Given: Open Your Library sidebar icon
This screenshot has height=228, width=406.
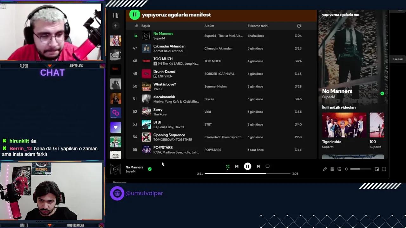Looking at the screenshot, I should (x=115, y=15).
